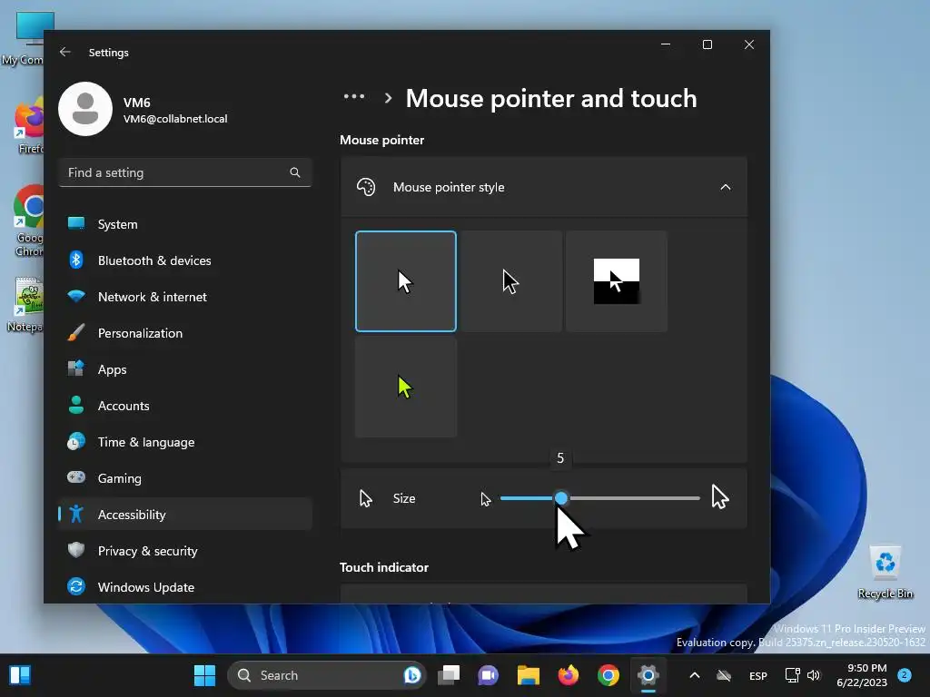Click the volume speaker tray icon
This screenshot has height=697, width=930.
point(814,675)
